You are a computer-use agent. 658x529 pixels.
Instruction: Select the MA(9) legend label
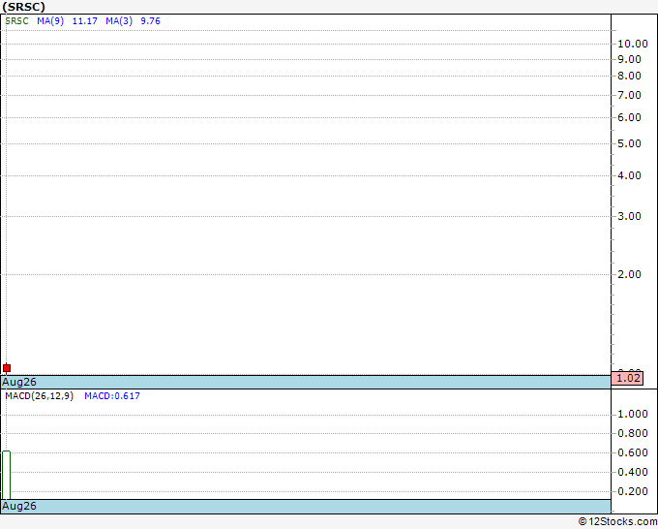pos(50,21)
